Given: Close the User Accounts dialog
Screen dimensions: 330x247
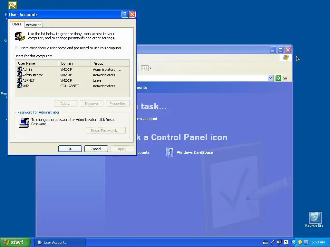Looking at the screenshot, I should (x=132, y=14).
